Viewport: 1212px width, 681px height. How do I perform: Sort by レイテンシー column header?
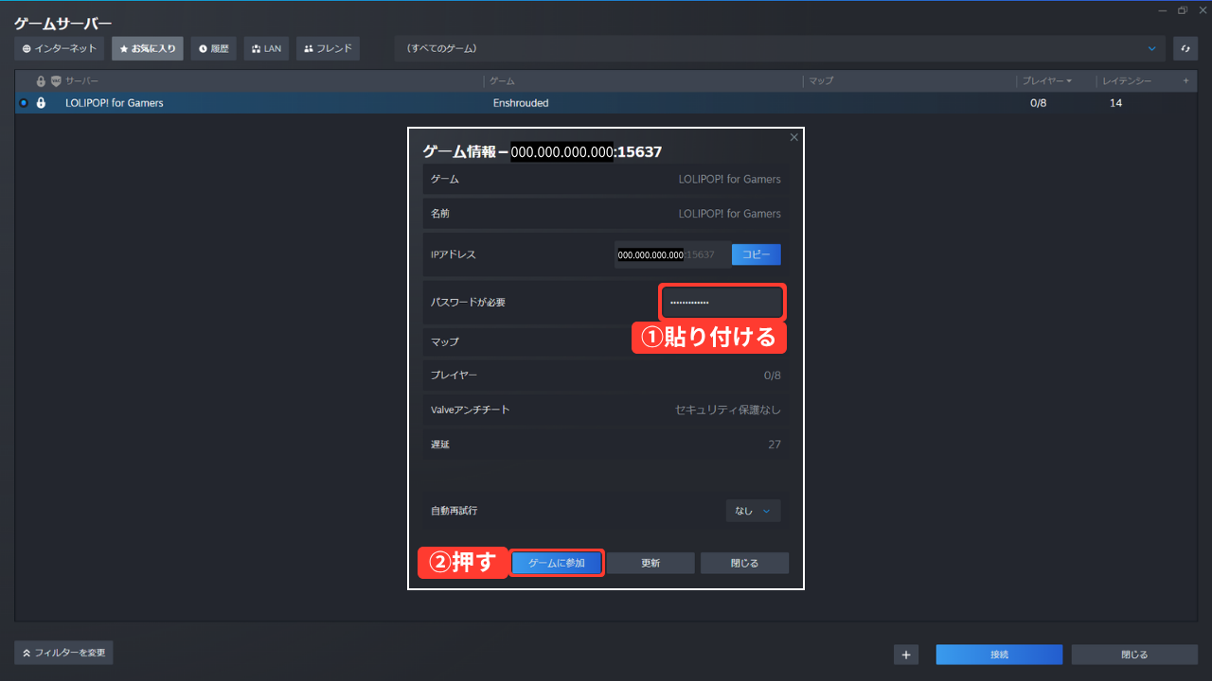(x=1127, y=81)
